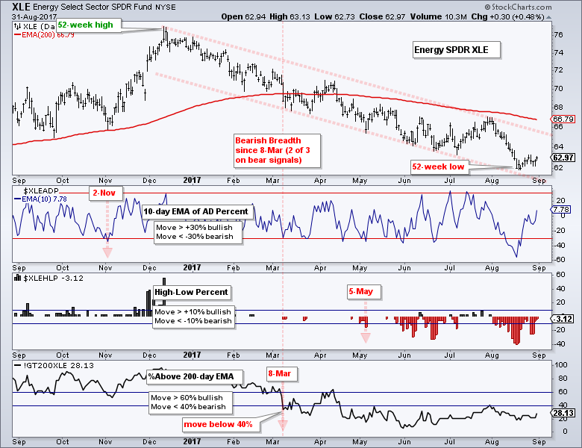
Task: Click the 31-Aug-2017 date text
Action: [x=34, y=17]
